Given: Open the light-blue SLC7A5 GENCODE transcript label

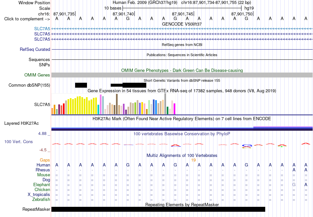Looking at the screenshot, I should [42, 29].
